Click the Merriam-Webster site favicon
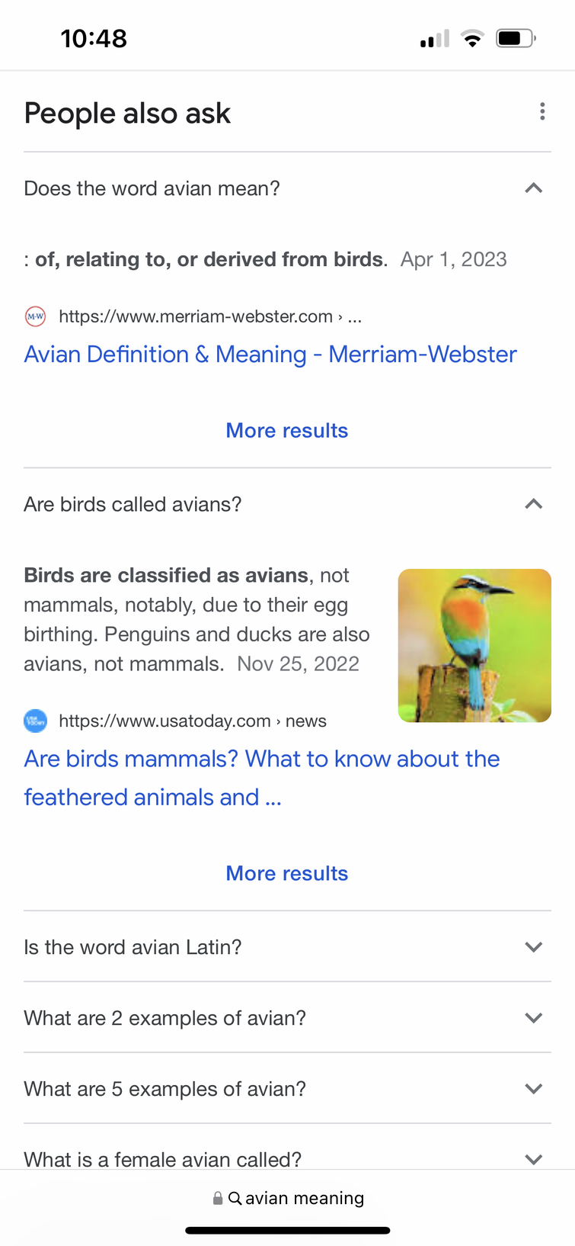Image resolution: width=575 pixels, height=1246 pixels. click(x=35, y=316)
